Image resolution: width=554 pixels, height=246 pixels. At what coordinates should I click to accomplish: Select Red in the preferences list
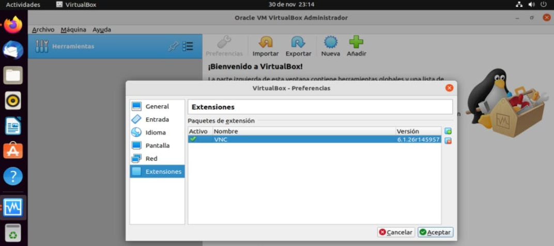[157, 159]
